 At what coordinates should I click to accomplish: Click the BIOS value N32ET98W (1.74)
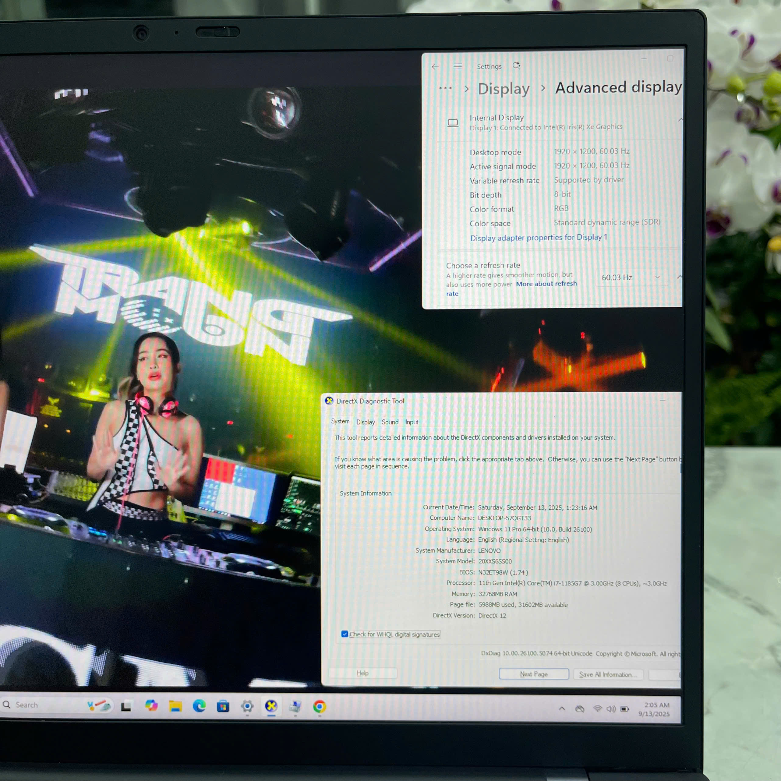[x=503, y=572]
